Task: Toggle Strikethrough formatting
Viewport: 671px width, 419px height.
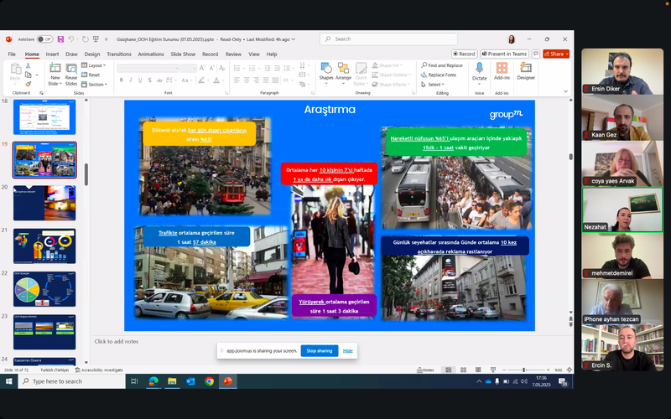Action: [x=159, y=80]
